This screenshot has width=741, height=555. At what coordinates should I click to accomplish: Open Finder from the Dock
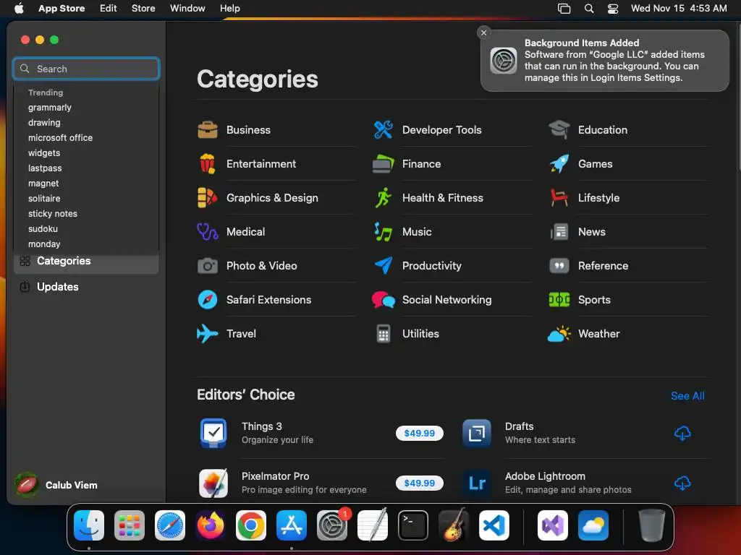point(89,525)
